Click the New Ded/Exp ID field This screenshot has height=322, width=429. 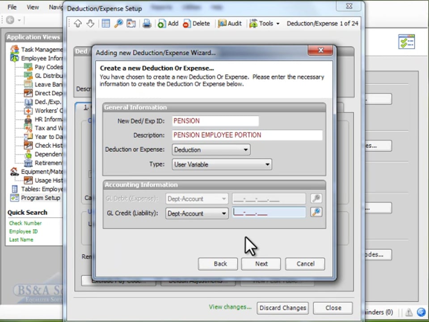coord(215,121)
